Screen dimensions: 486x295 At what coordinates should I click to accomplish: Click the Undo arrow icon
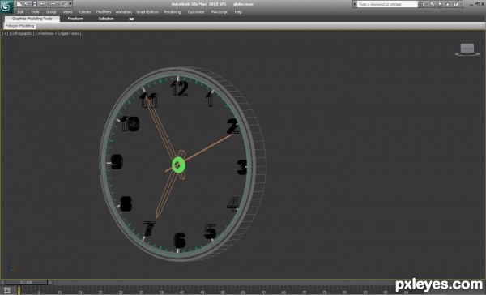(x=43, y=4)
